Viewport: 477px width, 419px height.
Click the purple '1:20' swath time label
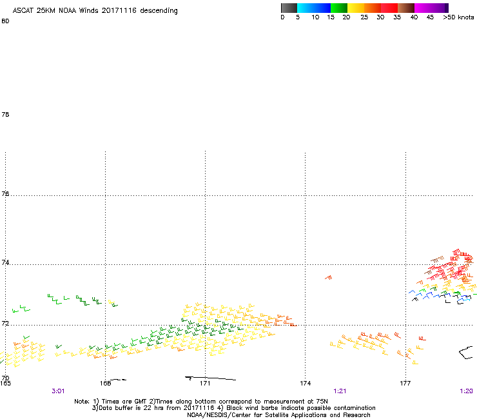point(466,391)
